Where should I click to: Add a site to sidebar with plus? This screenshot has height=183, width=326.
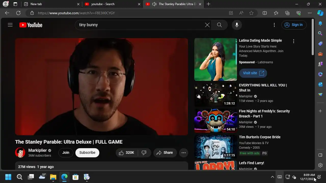click(x=320, y=111)
